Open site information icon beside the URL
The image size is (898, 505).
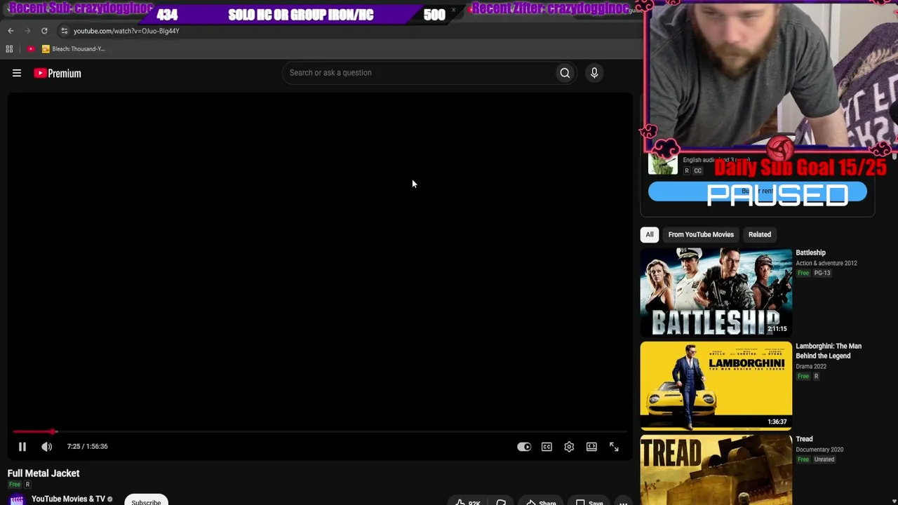coord(64,31)
